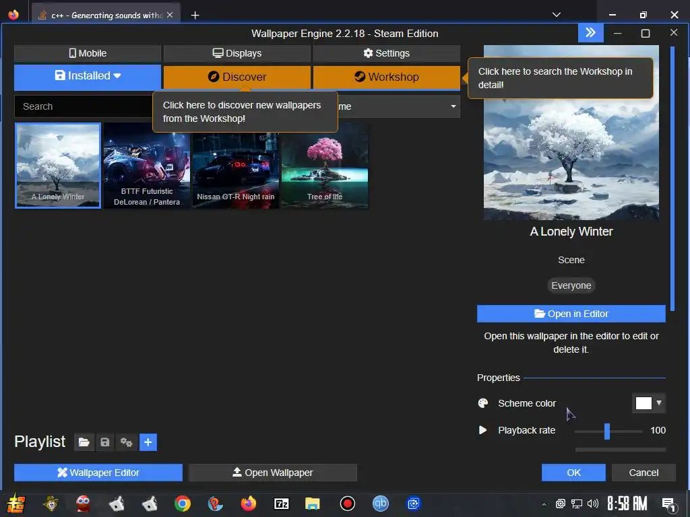This screenshot has height=517, width=690.
Task: Open the Start menu from the taskbar
Action: tap(16, 504)
